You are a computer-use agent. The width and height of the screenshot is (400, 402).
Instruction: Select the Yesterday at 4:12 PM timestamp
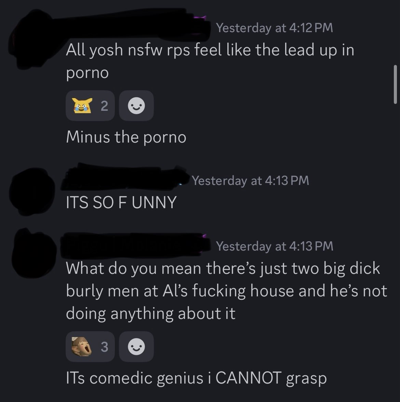point(274,28)
